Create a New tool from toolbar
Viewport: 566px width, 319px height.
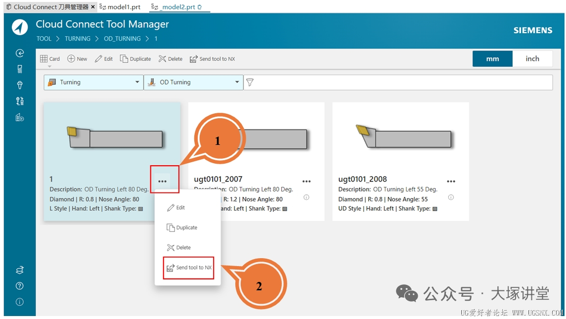[x=77, y=59]
